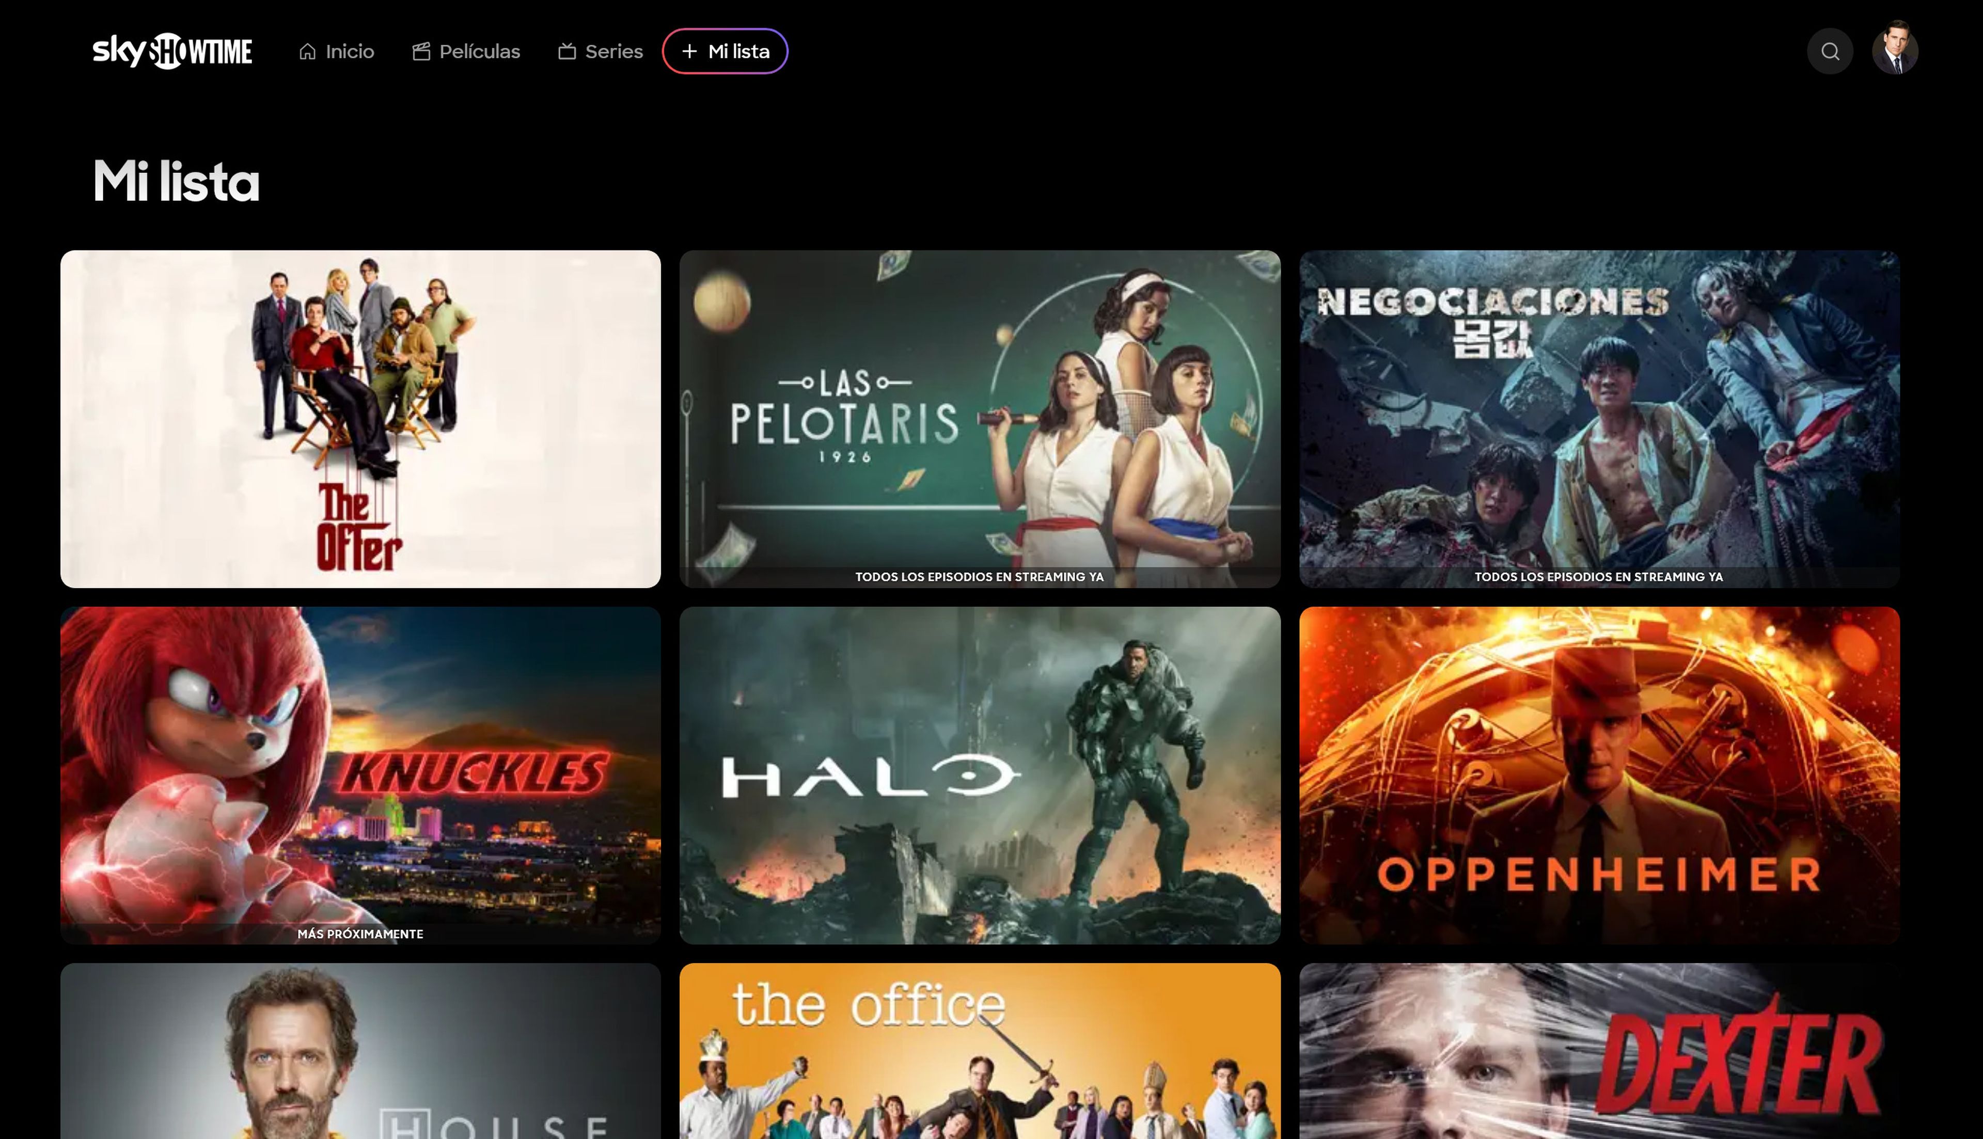Open Las Pelotaris 1926 card
The height and width of the screenshot is (1139, 1983).
coord(980,419)
